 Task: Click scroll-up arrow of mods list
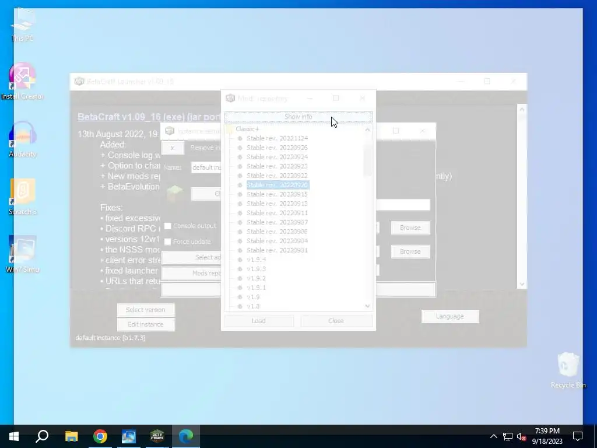pyautogui.click(x=367, y=129)
